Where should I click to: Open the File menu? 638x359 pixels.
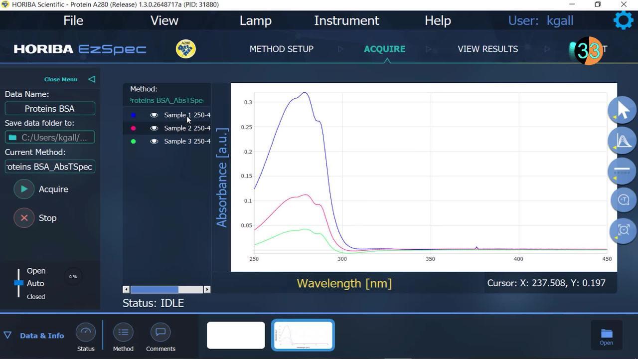pyautogui.click(x=73, y=20)
